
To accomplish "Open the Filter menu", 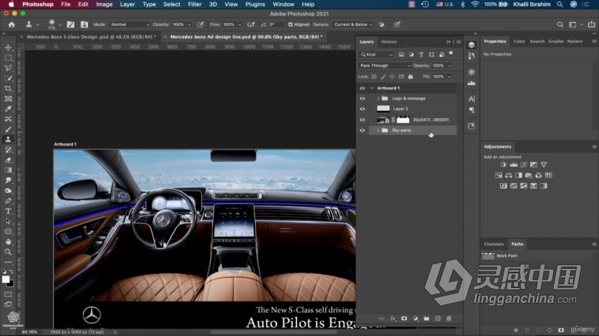I will tap(194, 4).
